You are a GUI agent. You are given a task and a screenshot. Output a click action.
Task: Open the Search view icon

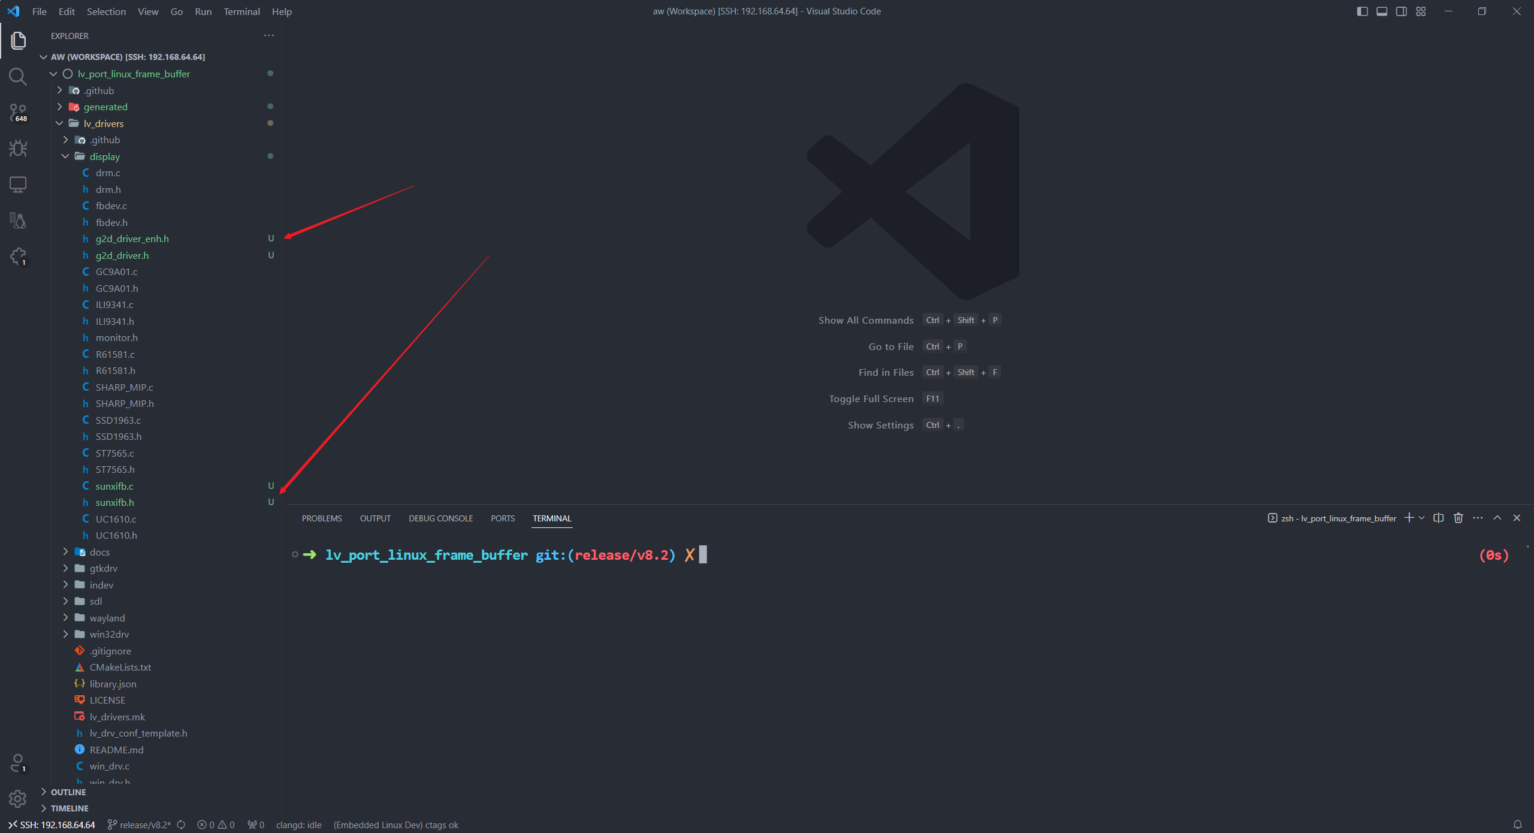18,77
